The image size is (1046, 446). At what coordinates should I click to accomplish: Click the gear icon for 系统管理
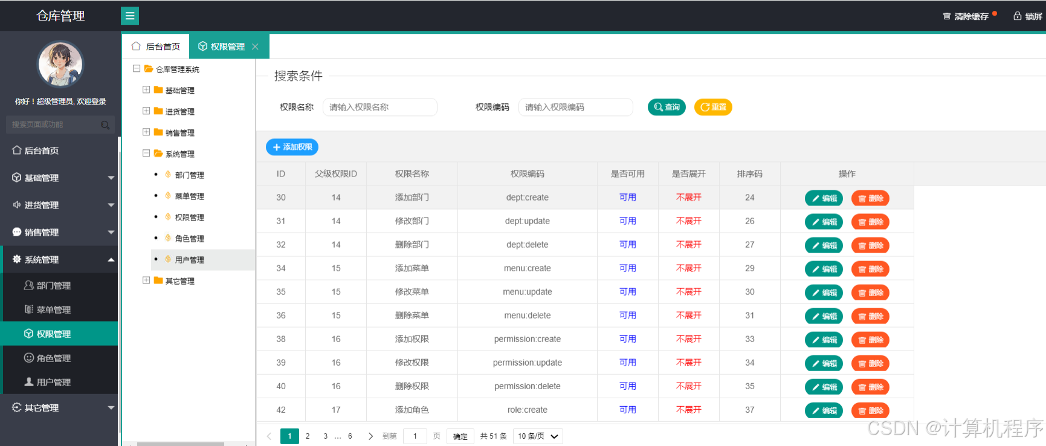point(17,259)
